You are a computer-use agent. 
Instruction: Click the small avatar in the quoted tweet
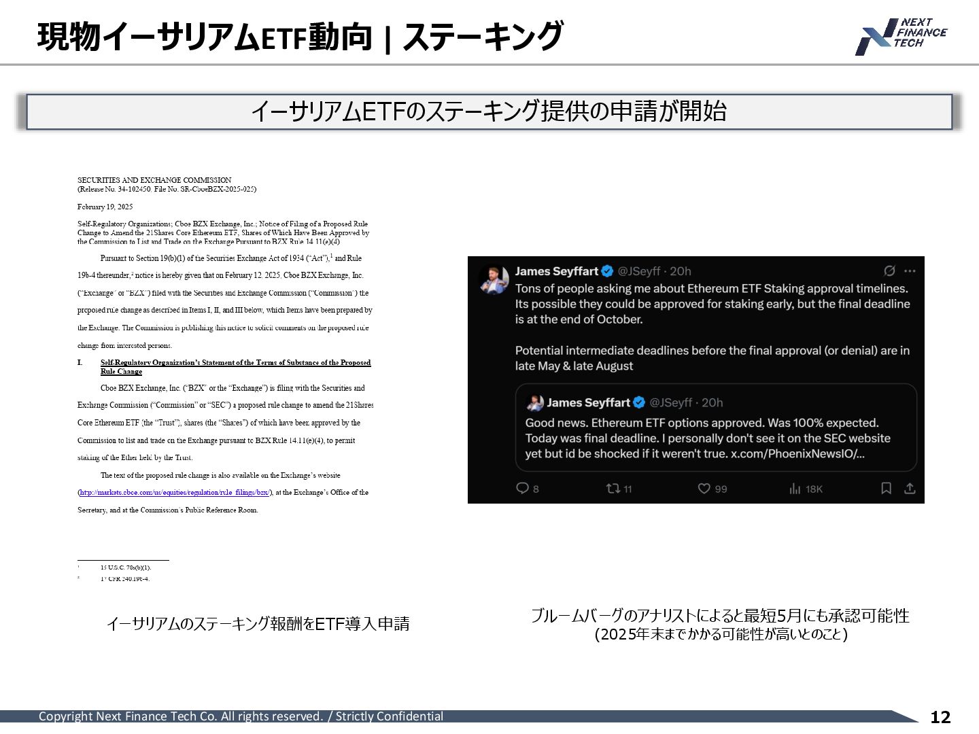(535, 402)
